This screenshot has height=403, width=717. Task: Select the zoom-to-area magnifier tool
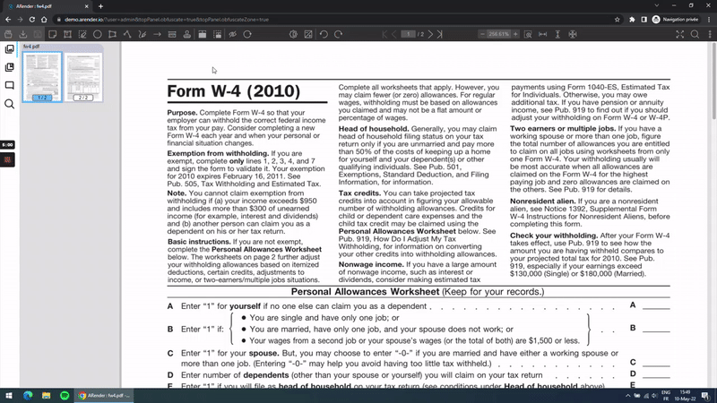pos(528,34)
